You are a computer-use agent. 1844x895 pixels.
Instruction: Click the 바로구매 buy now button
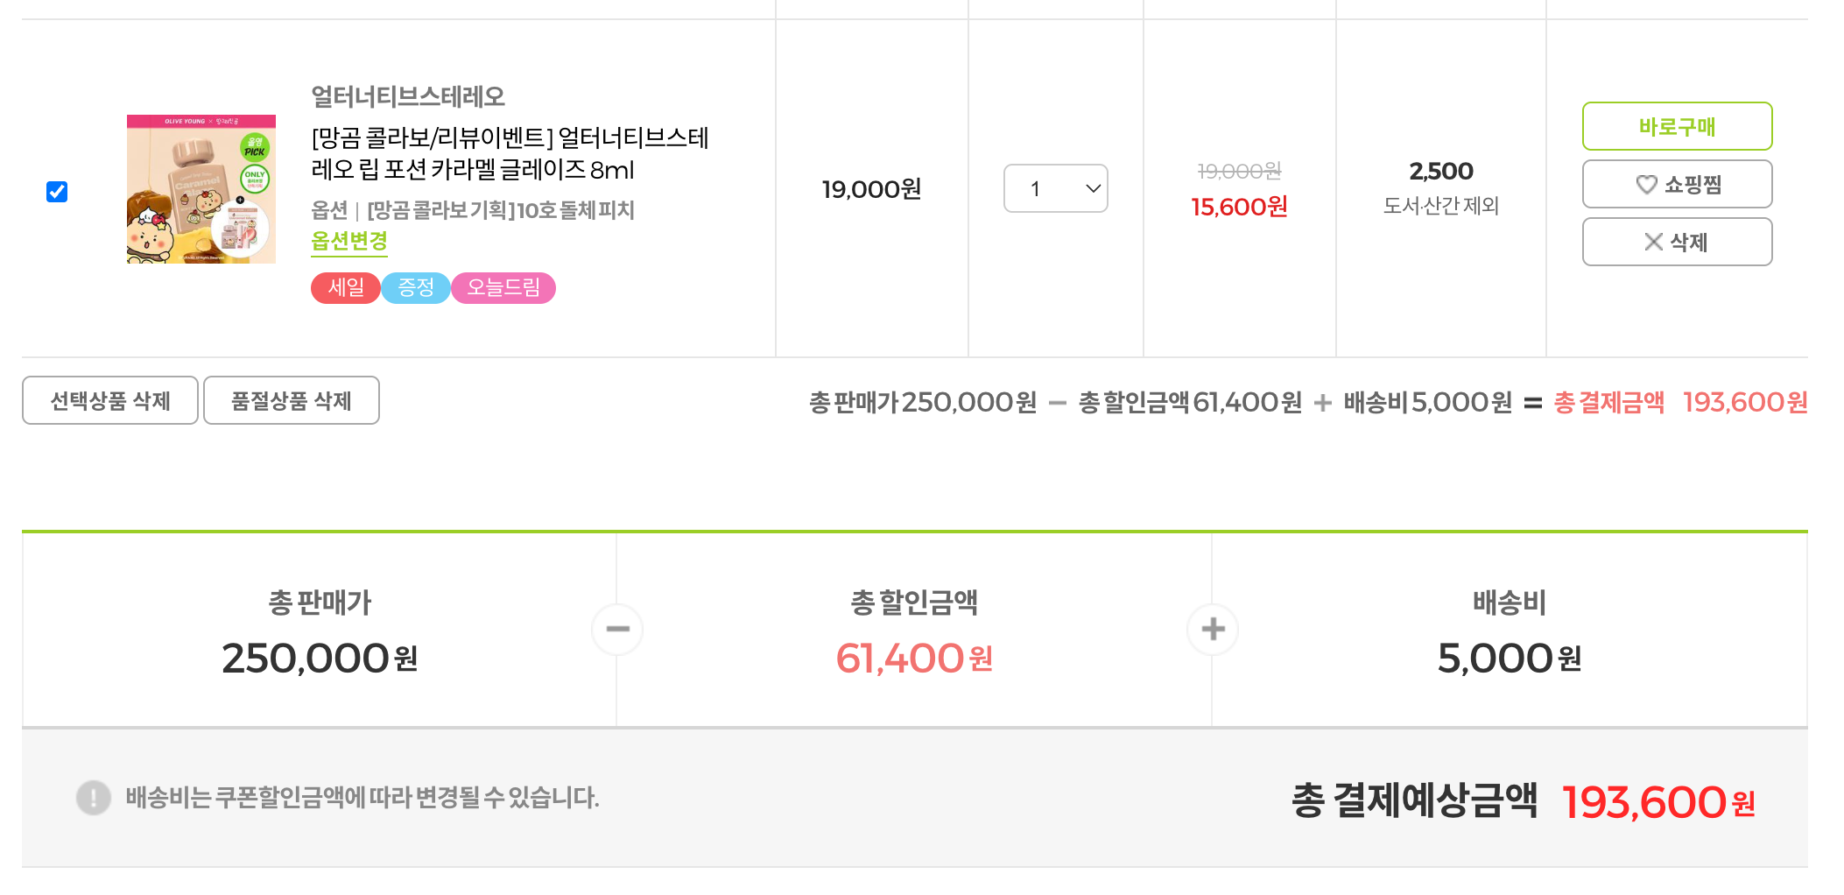tap(1677, 127)
